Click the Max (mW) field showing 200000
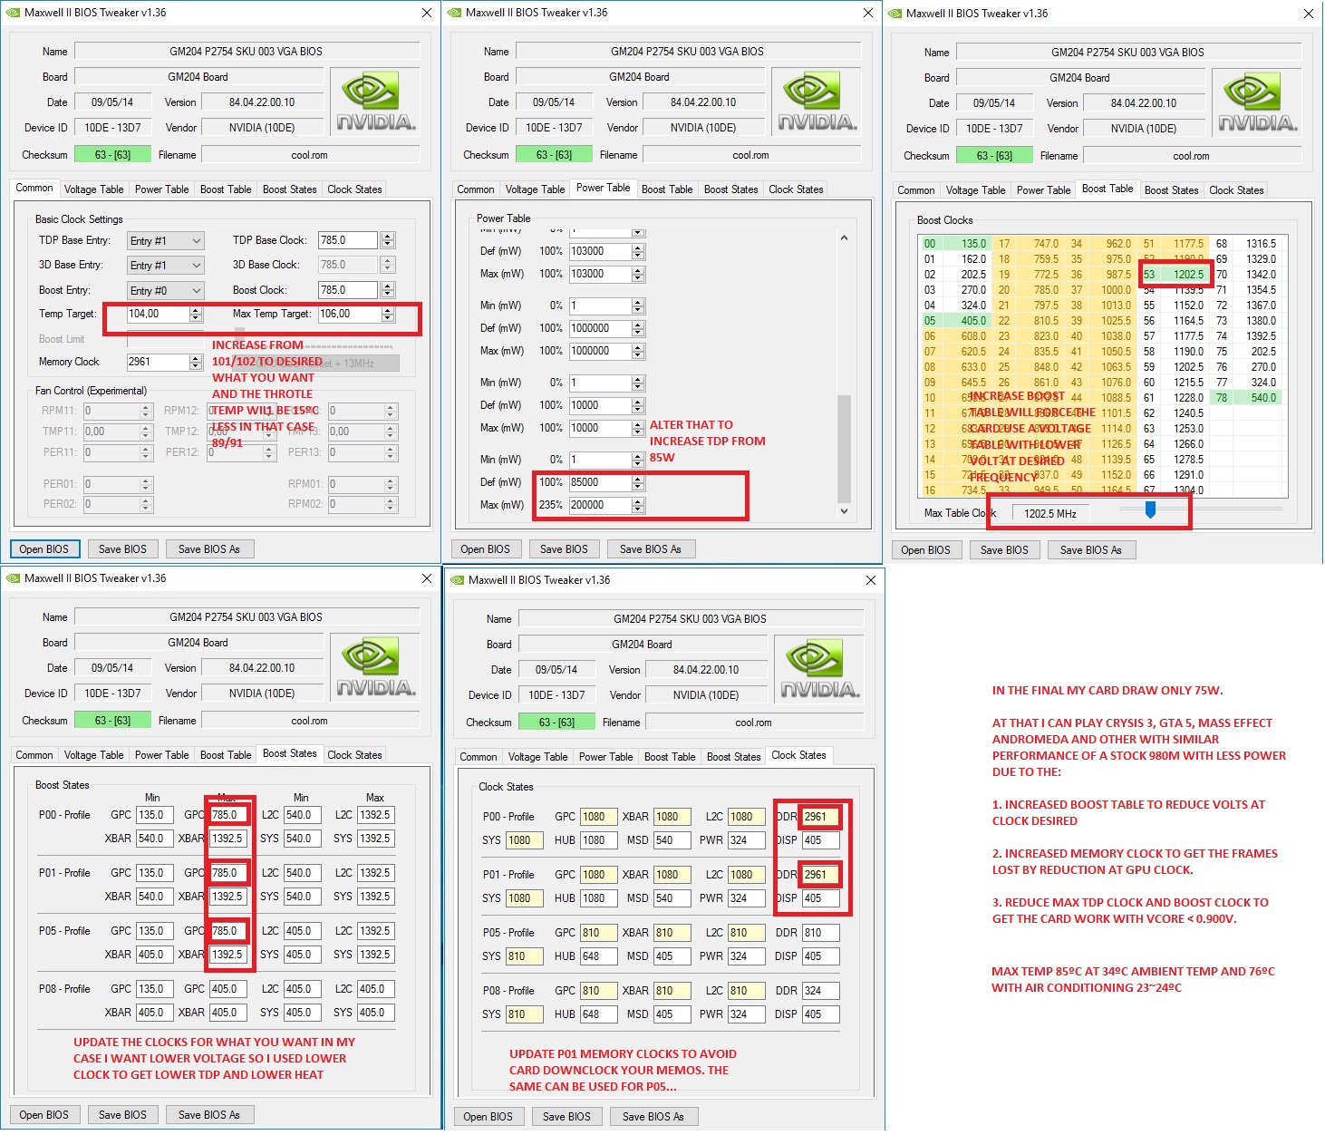Image resolution: width=1325 pixels, height=1135 pixels. click(600, 505)
